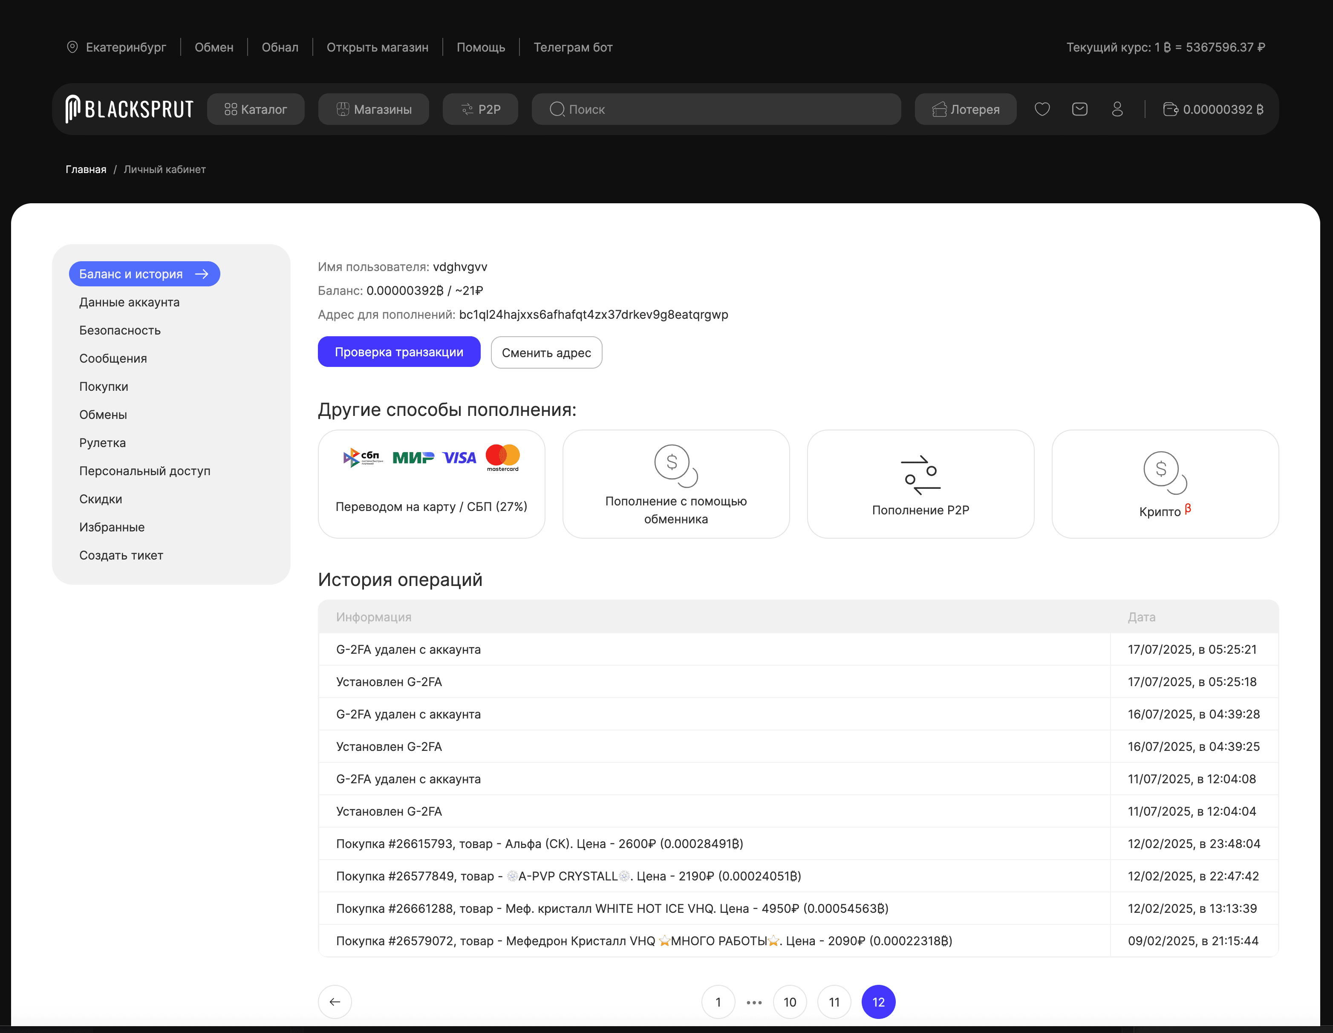Click the user profile icon
This screenshot has width=1333, height=1033.
[x=1117, y=109]
